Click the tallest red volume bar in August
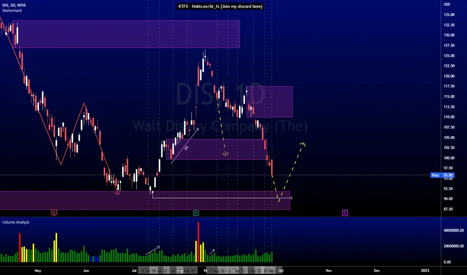This screenshot has height=275, width=467. point(198,241)
